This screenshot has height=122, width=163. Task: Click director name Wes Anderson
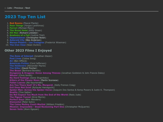[33, 40]
